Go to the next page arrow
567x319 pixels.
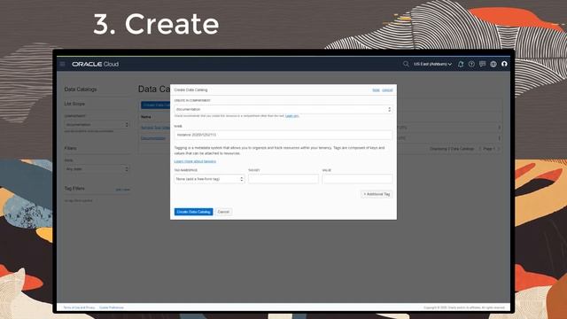(x=499, y=149)
